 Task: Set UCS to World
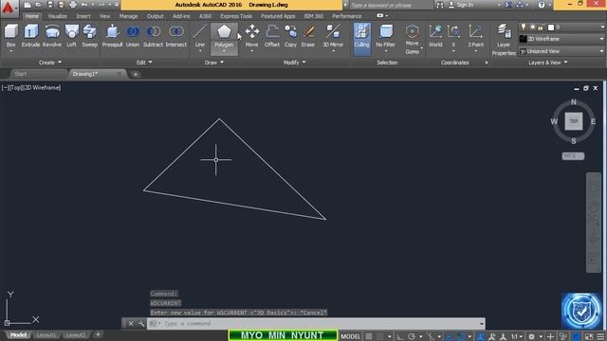(435, 36)
